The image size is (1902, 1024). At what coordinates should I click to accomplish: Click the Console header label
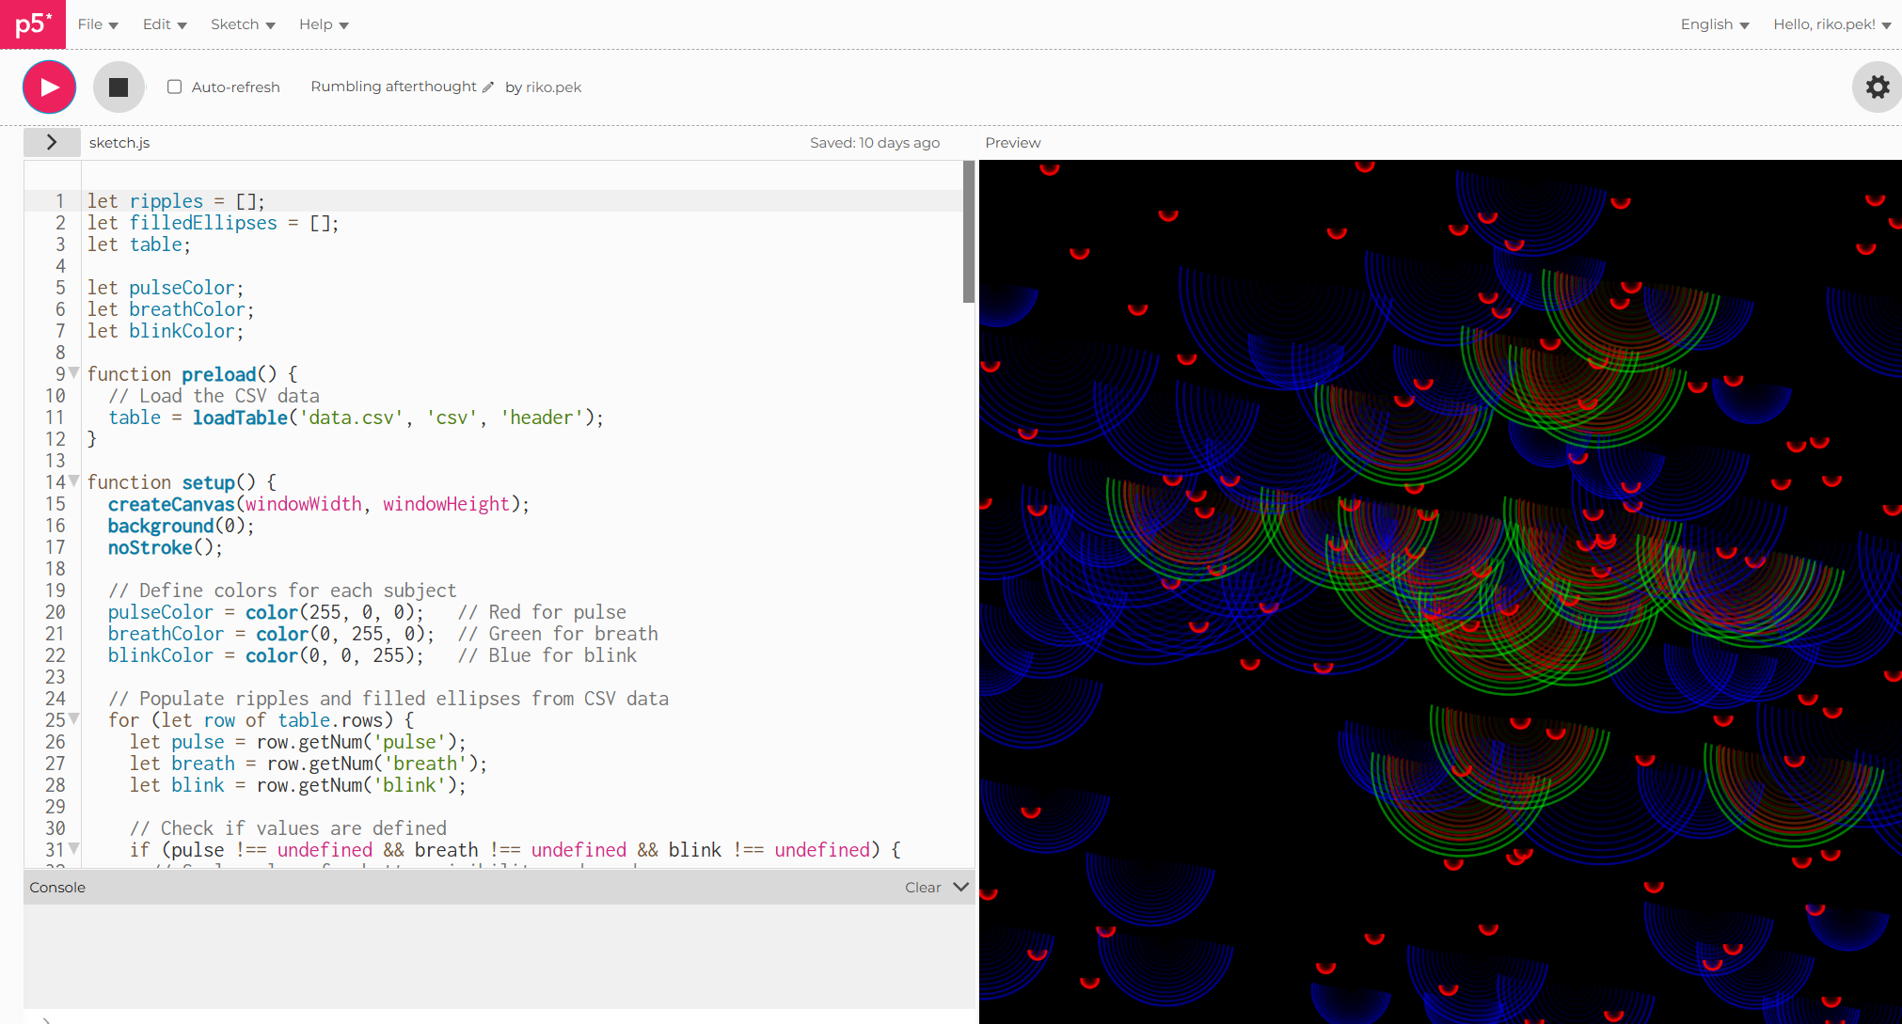point(57,887)
